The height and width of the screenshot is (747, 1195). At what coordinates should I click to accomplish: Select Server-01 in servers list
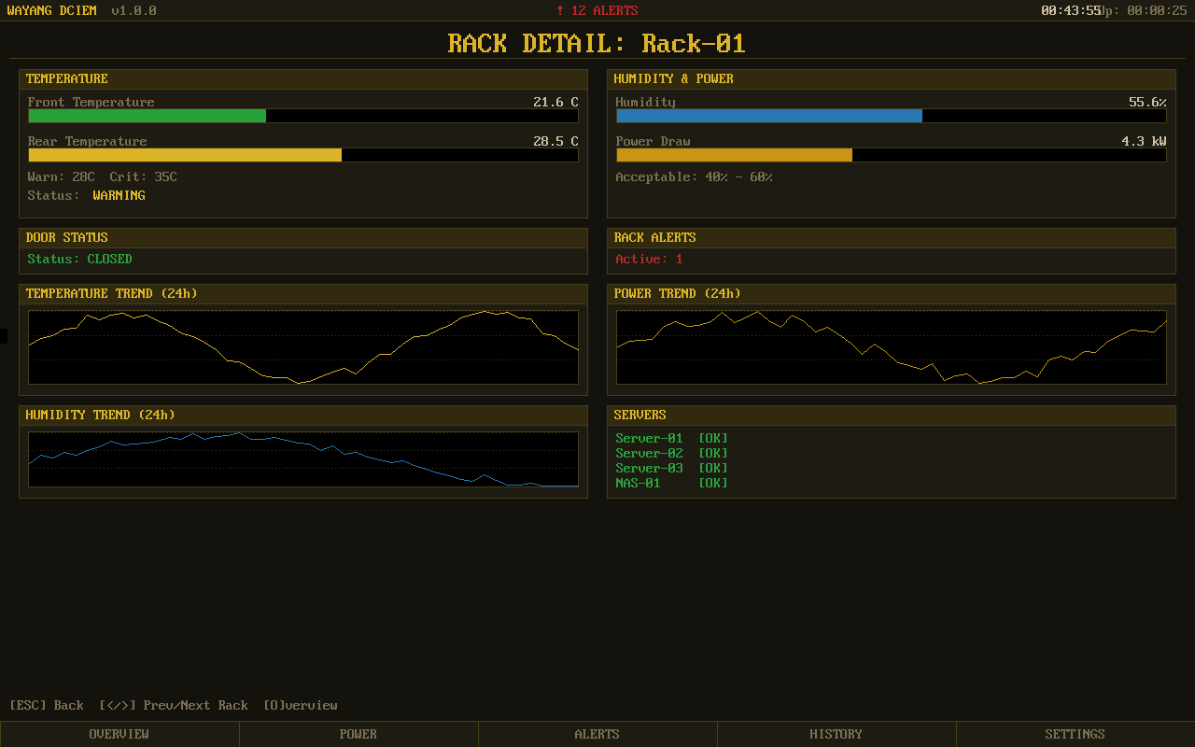(x=650, y=438)
